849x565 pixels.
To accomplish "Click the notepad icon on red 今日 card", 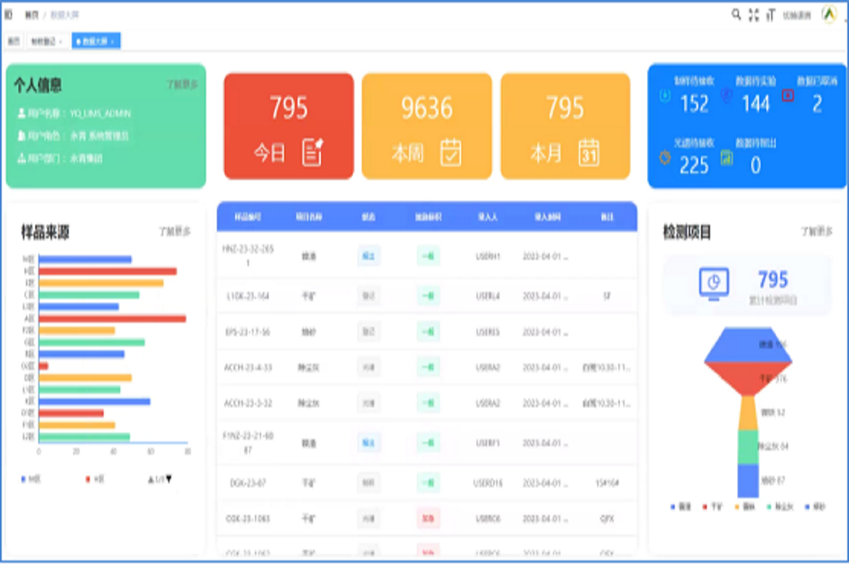I will [312, 152].
